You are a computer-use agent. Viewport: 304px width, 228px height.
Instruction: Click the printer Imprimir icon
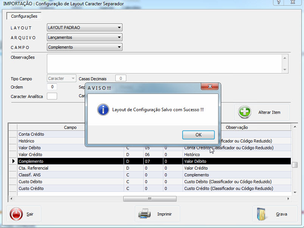click(144, 214)
